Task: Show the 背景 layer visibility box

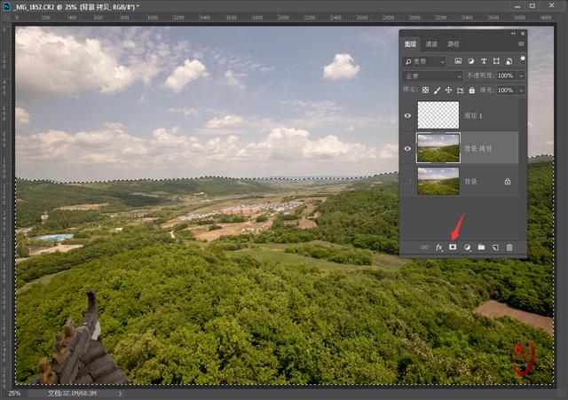Action: click(x=407, y=181)
